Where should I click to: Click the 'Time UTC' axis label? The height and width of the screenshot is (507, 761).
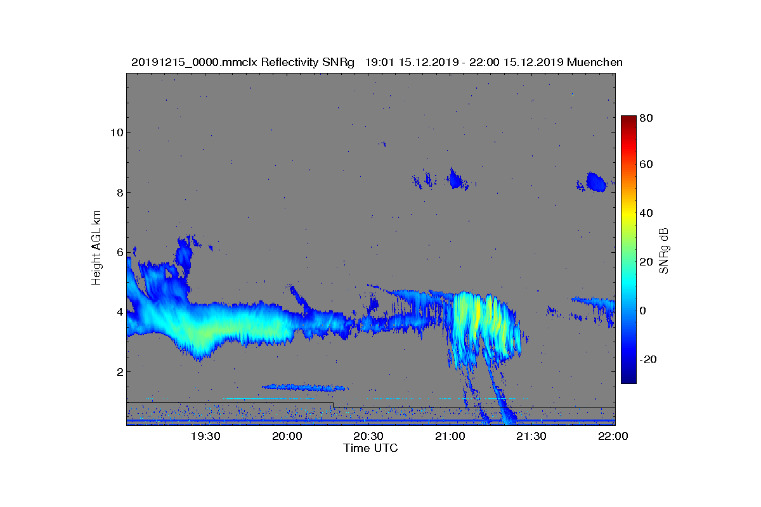[x=371, y=448]
